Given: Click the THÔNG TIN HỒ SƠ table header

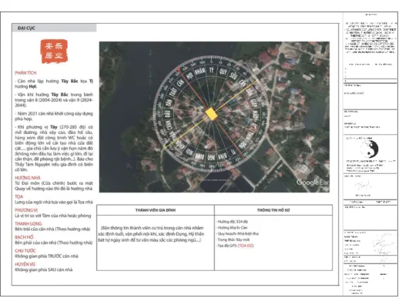Looking at the screenshot, I should click(273, 210).
